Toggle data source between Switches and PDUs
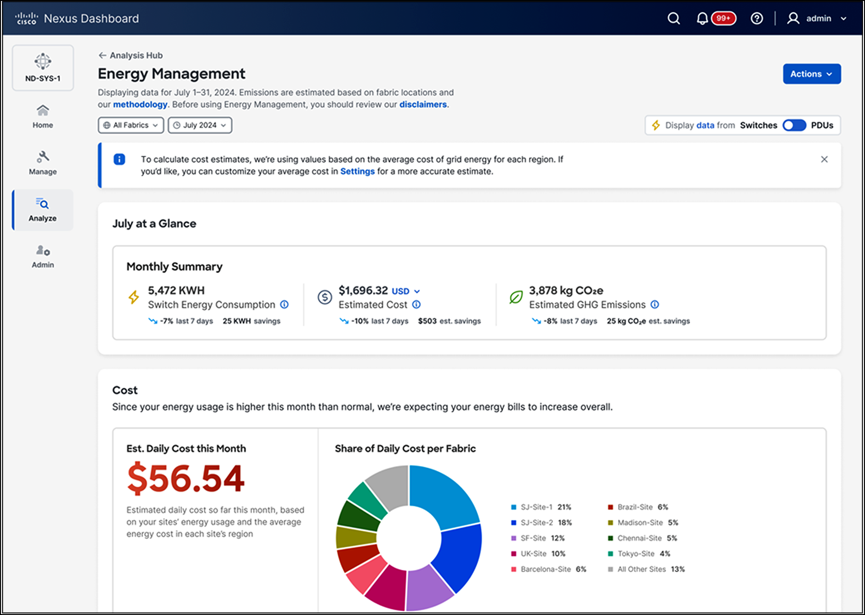Image resolution: width=865 pixels, height=615 pixels. coord(794,125)
